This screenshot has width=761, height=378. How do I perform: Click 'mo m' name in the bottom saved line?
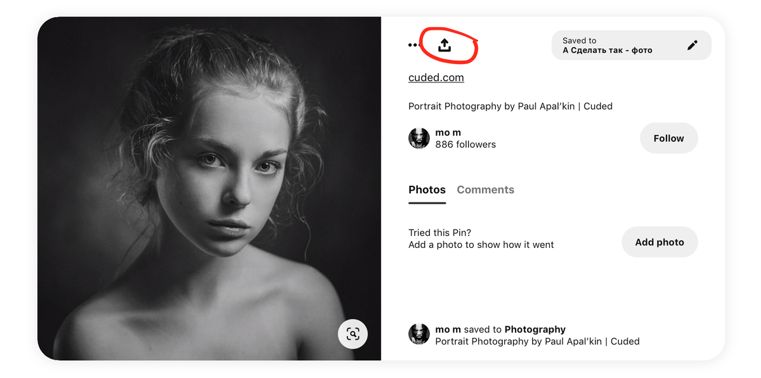(x=448, y=329)
